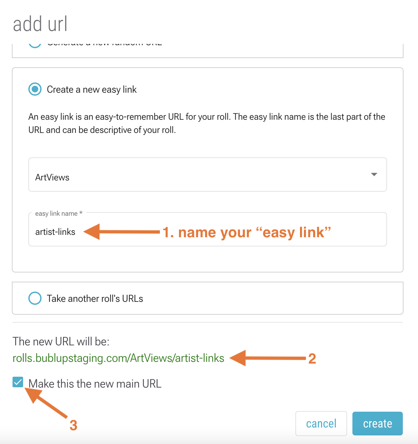Click the easy link name floating label
Image resolution: width=418 pixels, height=444 pixels.
coord(59,213)
